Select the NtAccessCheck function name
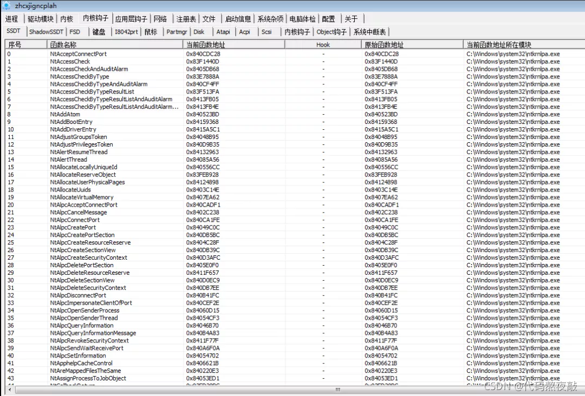Viewport: 585px width, 396px height. [70, 62]
